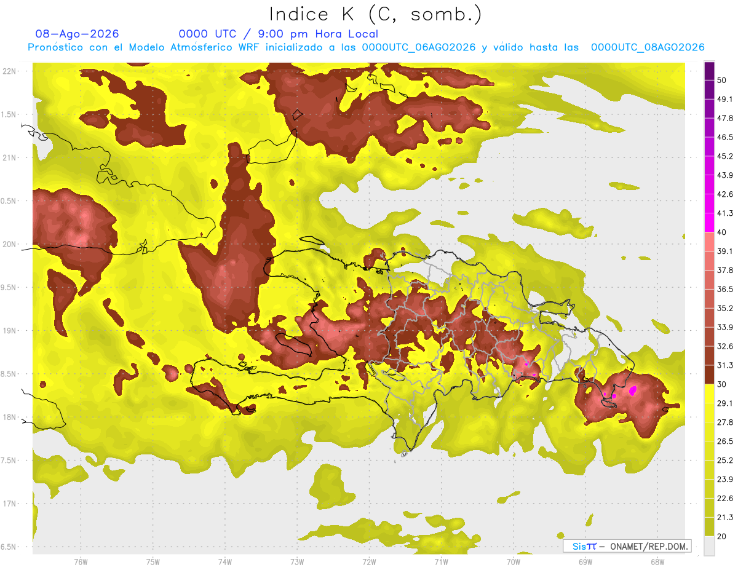The width and height of the screenshot is (738, 570).
Task: Click the '37.8' color scale value
Action: coord(725,270)
